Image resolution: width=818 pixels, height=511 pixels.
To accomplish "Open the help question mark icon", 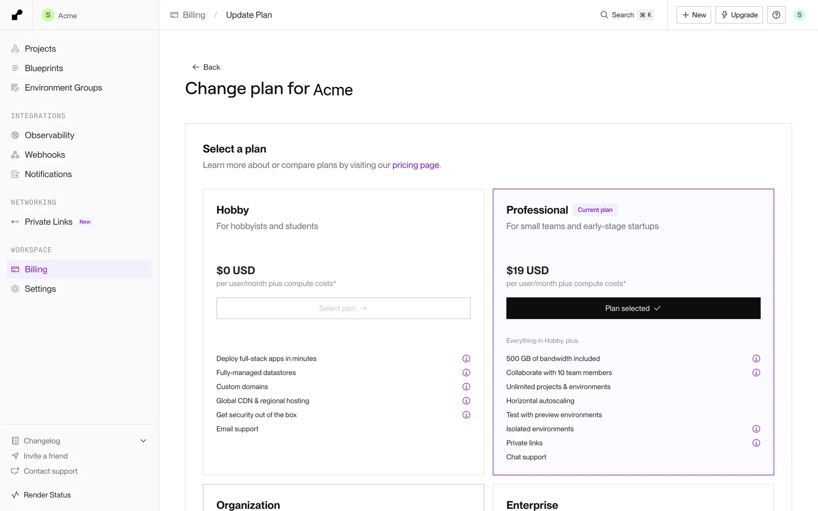I will coord(776,15).
